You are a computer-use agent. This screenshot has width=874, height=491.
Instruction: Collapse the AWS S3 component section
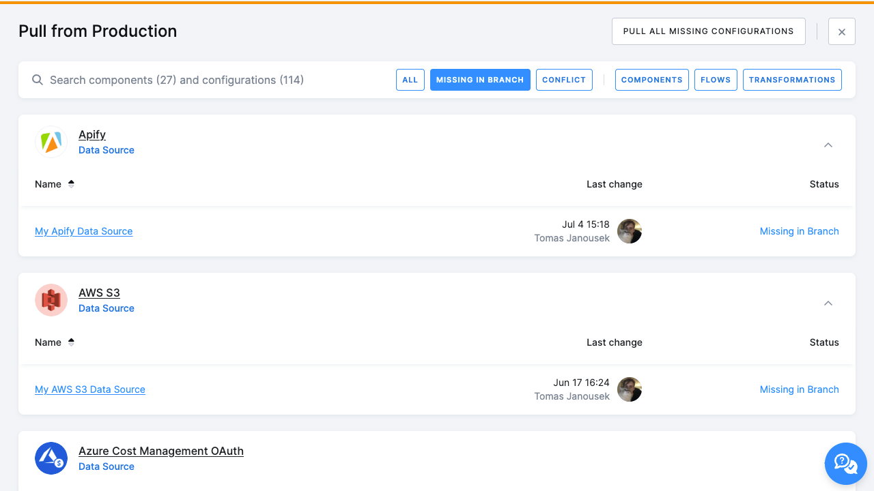coord(828,303)
